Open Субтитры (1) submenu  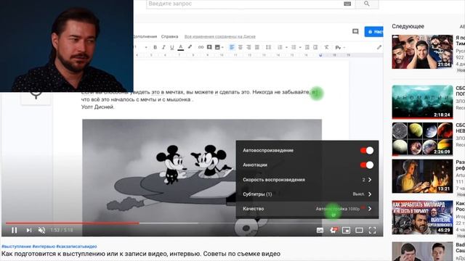[307, 194]
